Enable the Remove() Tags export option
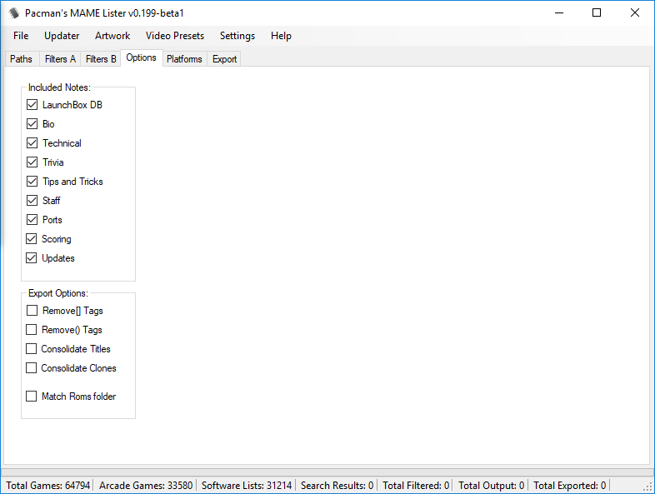This screenshot has height=494, width=655. (x=32, y=330)
